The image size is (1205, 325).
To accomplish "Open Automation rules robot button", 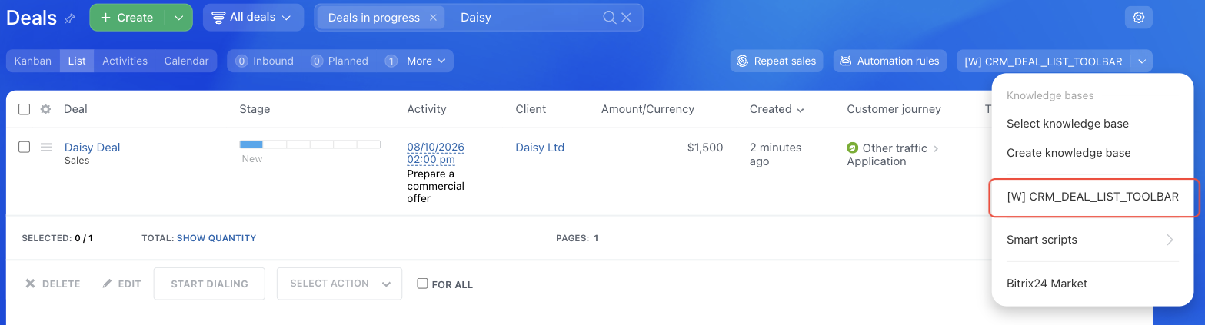I will [890, 61].
